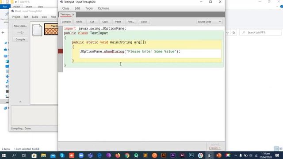
Task: Open View menu in BlueJ main window
Action: (x=44, y=17)
